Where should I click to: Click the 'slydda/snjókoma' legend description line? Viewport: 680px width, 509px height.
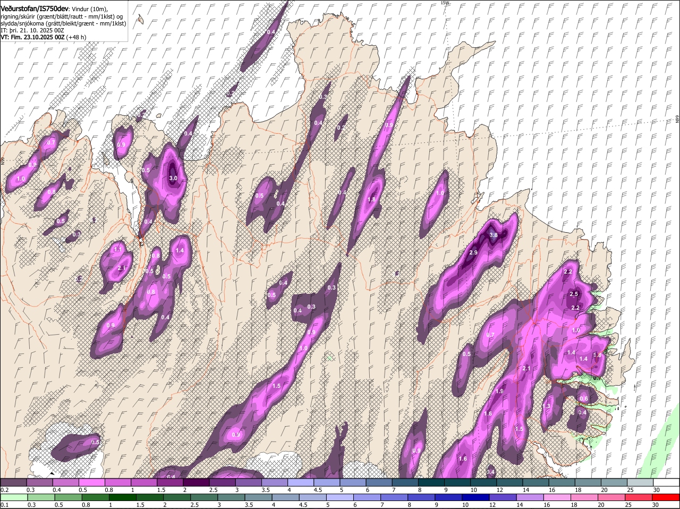(63, 23)
